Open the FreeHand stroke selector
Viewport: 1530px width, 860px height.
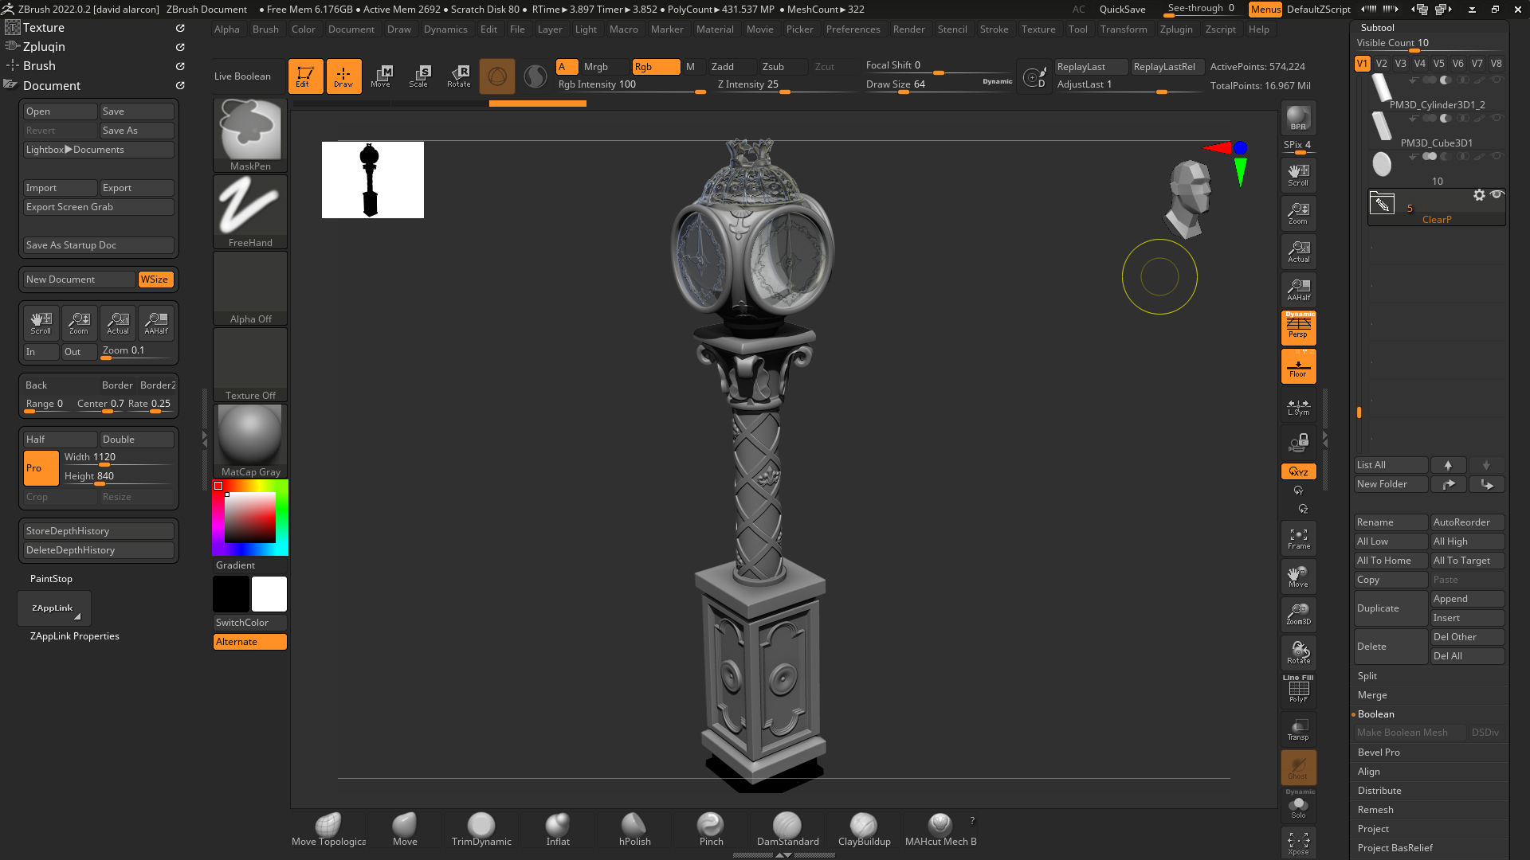(250, 211)
